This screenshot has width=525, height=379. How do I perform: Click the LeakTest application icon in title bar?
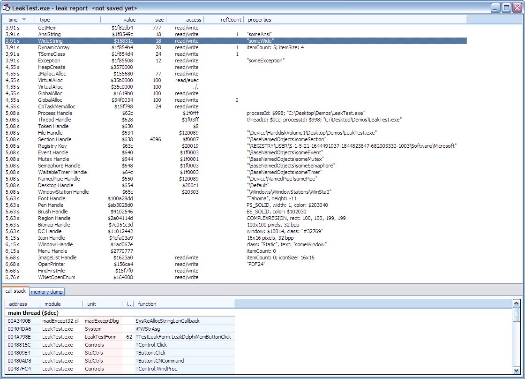coord(7,8)
